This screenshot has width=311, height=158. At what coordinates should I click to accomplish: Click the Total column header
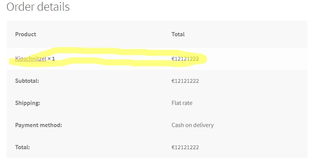(x=178, y=34)
